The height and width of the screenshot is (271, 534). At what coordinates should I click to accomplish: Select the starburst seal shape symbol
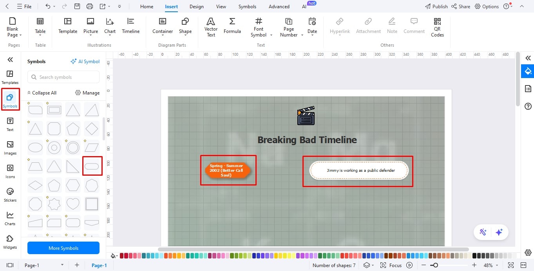54,204
